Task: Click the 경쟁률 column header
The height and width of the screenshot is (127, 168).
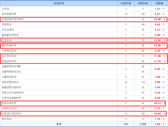Action: pyautogui.click(x=159, y=3)
